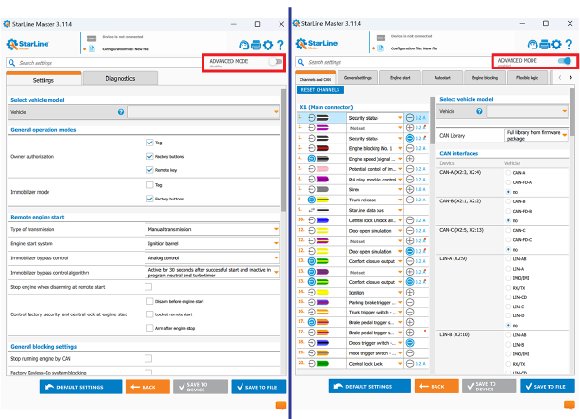Open orange chat bubble in left window
The width and height of the screenshot is (580, 419).
pyautogui.click(x=281, y=406)
